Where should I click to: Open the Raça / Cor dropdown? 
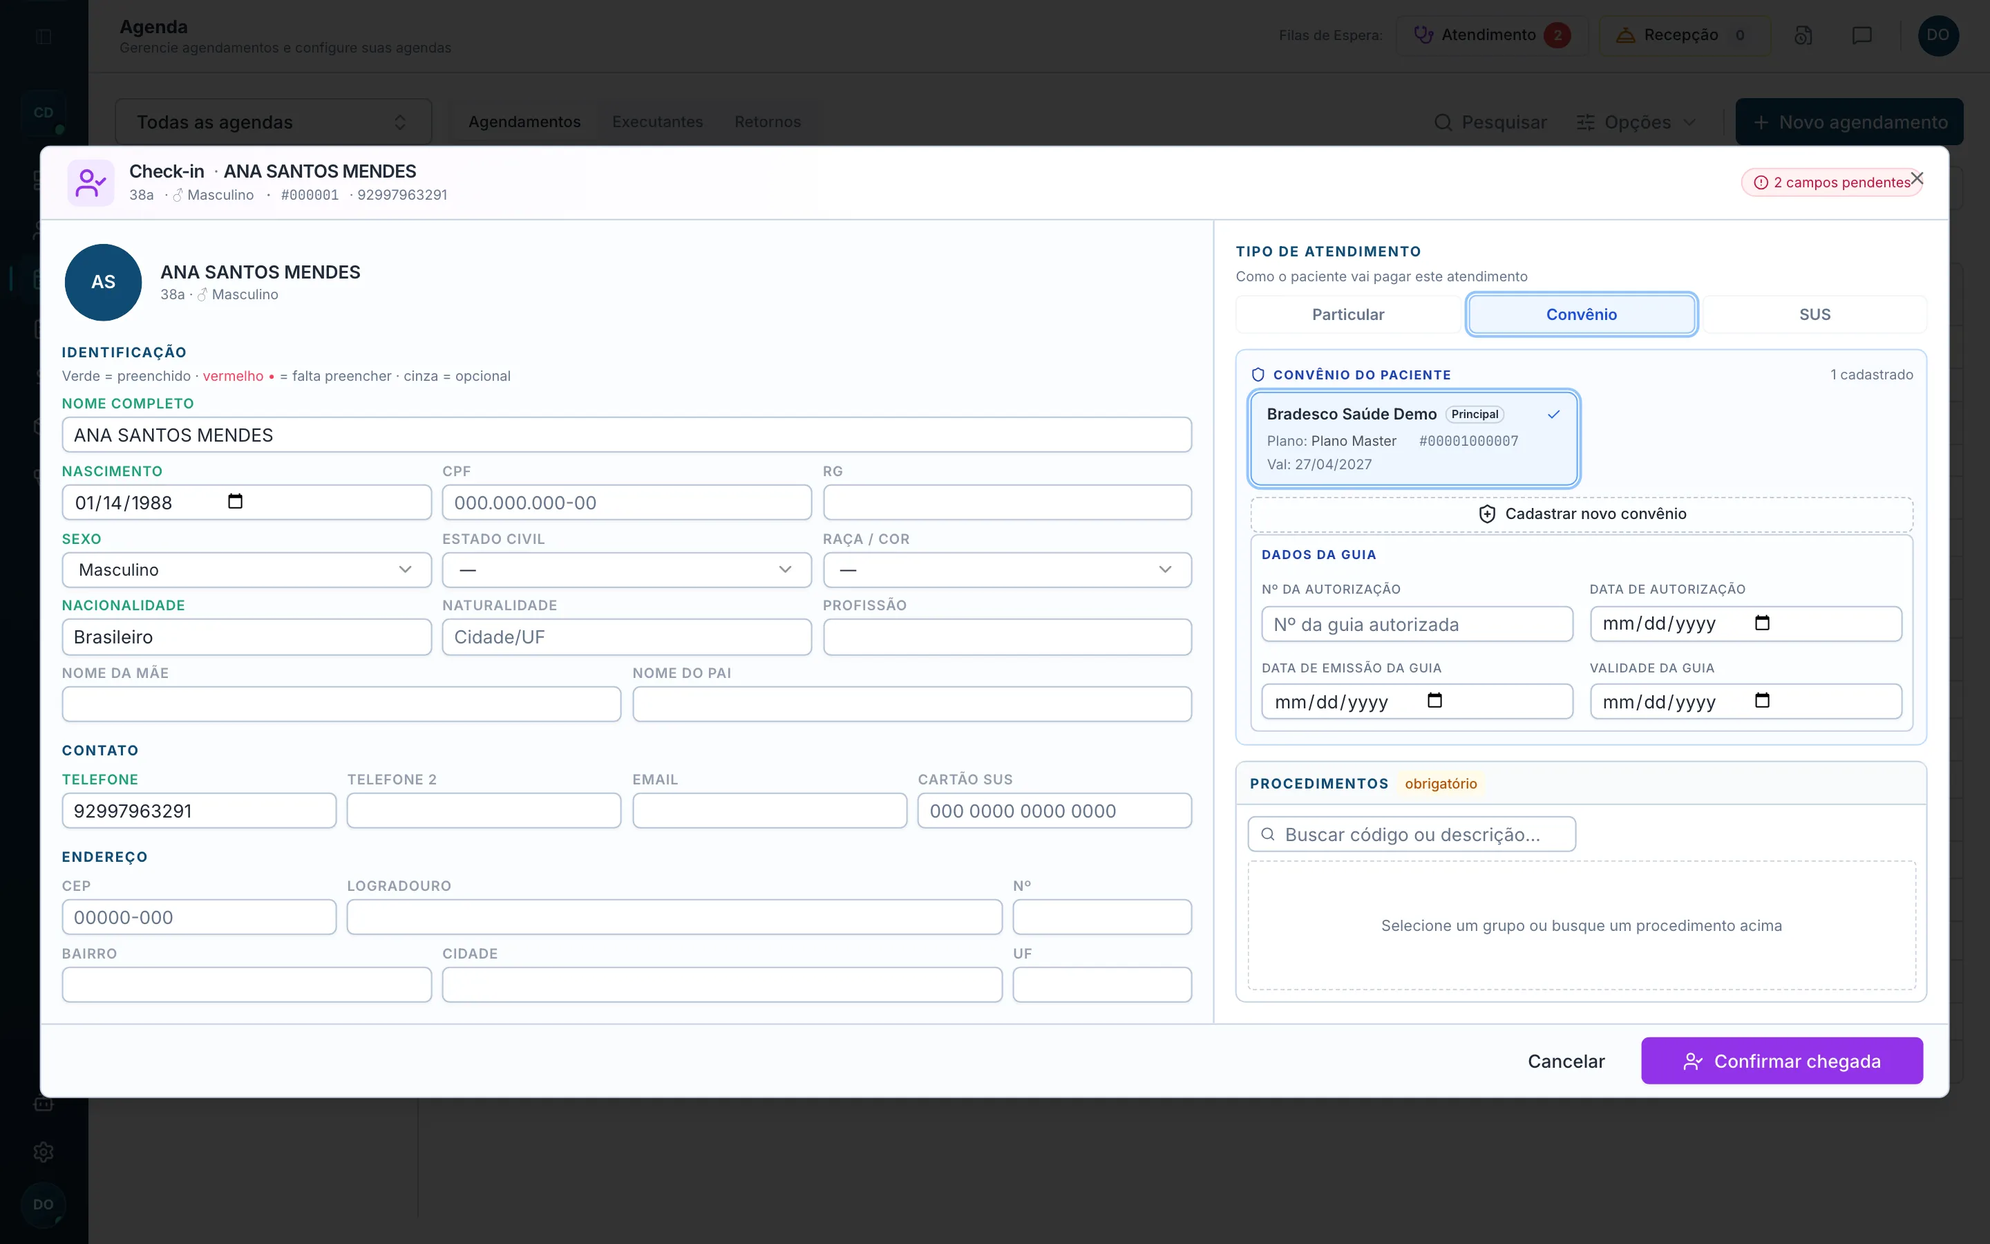pyautogui.click(x=1007, y=569)
